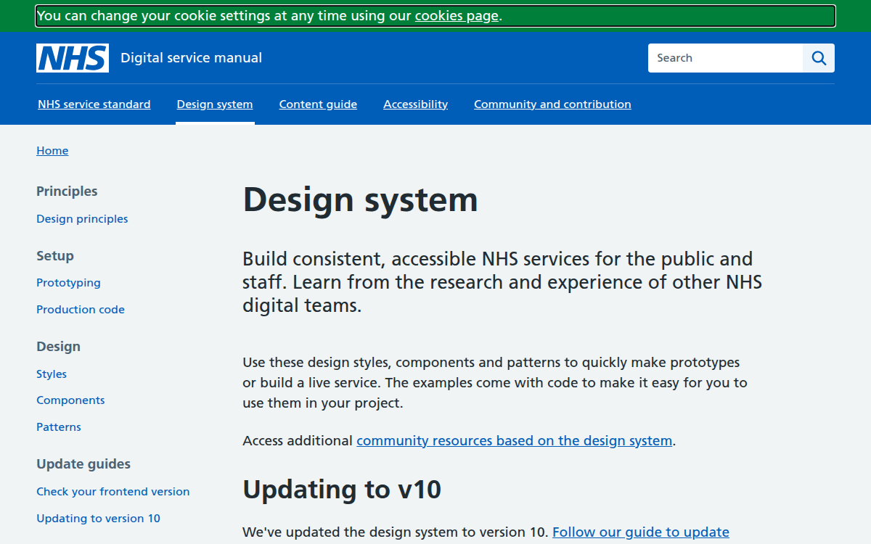Image resolution: width=871 pixels, height=544 pixels.
Task: Click the Update guides sidebar heading
Action: click(83, 464)
